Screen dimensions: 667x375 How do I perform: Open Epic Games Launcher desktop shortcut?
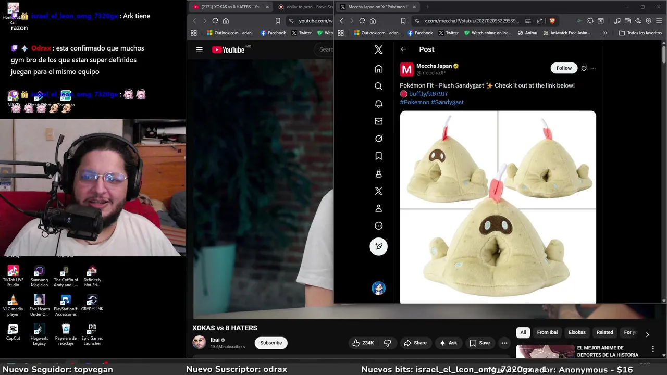[x=92, y=335]
